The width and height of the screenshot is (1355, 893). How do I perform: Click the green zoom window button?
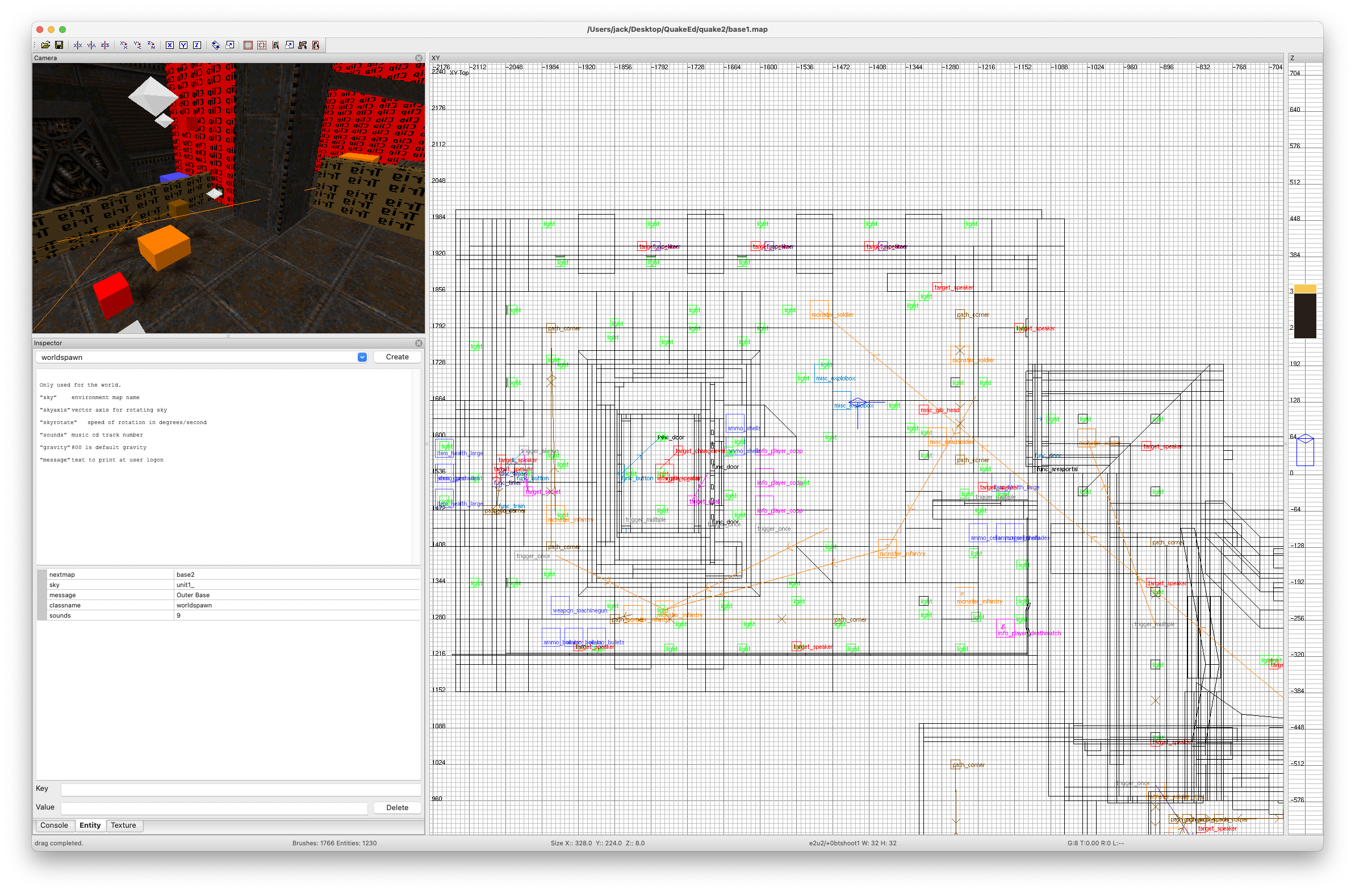pyautogui.click(x=62, y=29)
